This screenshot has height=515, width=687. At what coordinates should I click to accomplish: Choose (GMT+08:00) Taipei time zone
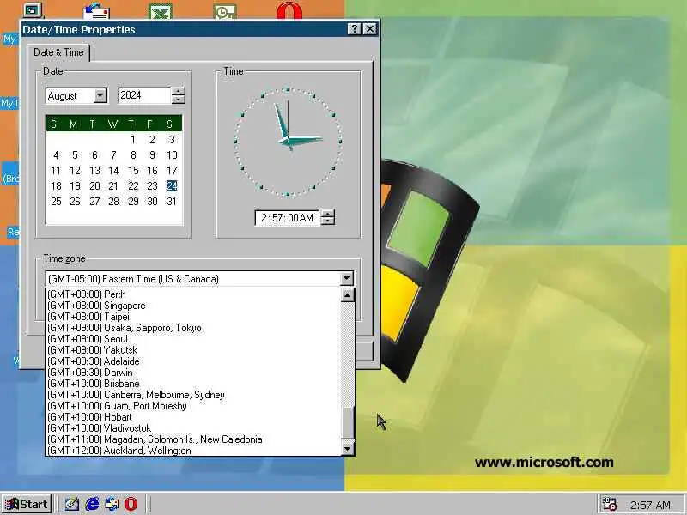[192, 317]
